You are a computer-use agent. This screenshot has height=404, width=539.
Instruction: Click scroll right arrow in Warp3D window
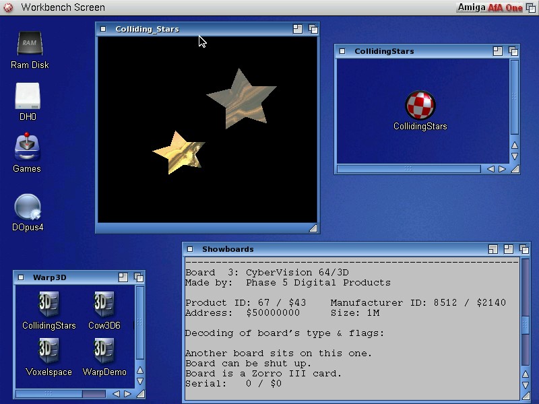point(127,394)
